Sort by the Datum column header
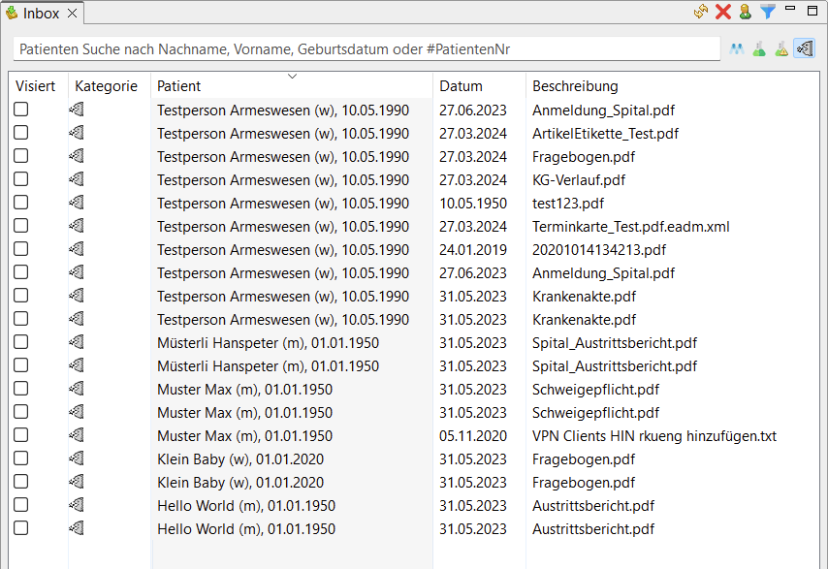 [461, 86]
